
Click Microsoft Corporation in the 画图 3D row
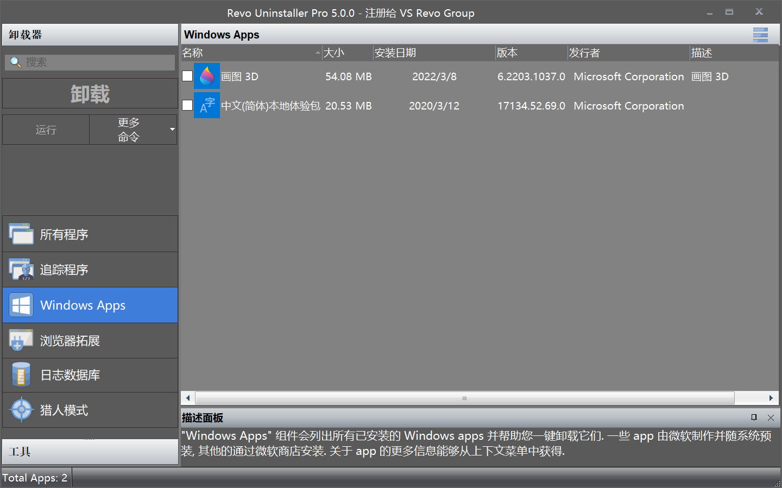tap(629, 76)
